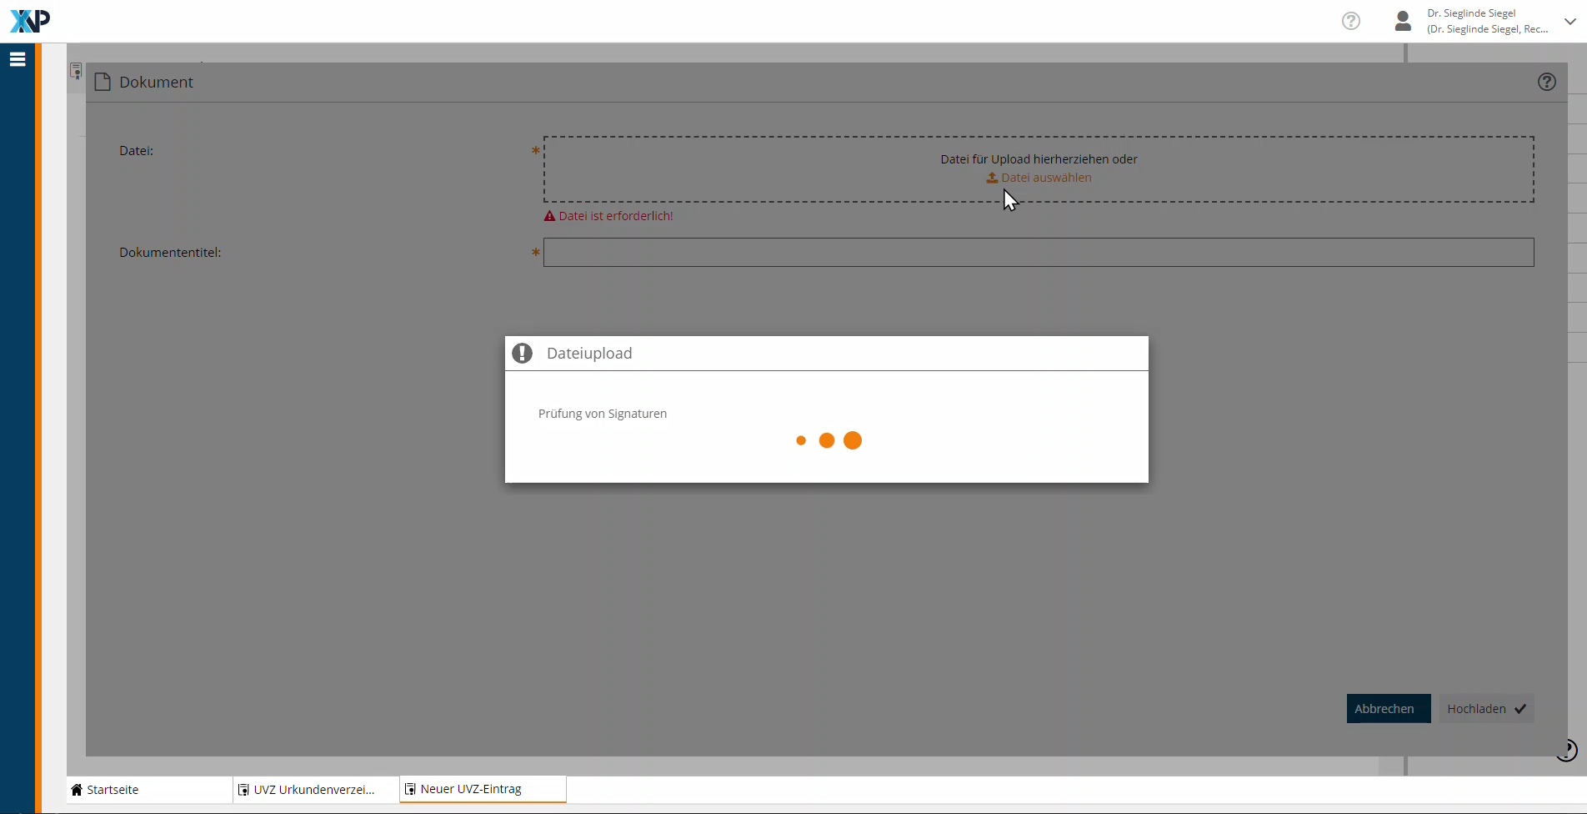Click the Dokumententitel input field
Viewport: 1587px width, 814px height.
coord(1038,253)
